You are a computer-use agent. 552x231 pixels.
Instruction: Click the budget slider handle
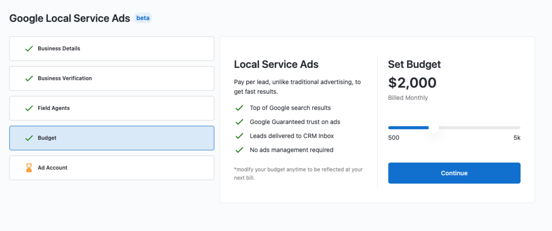point(434,128)
